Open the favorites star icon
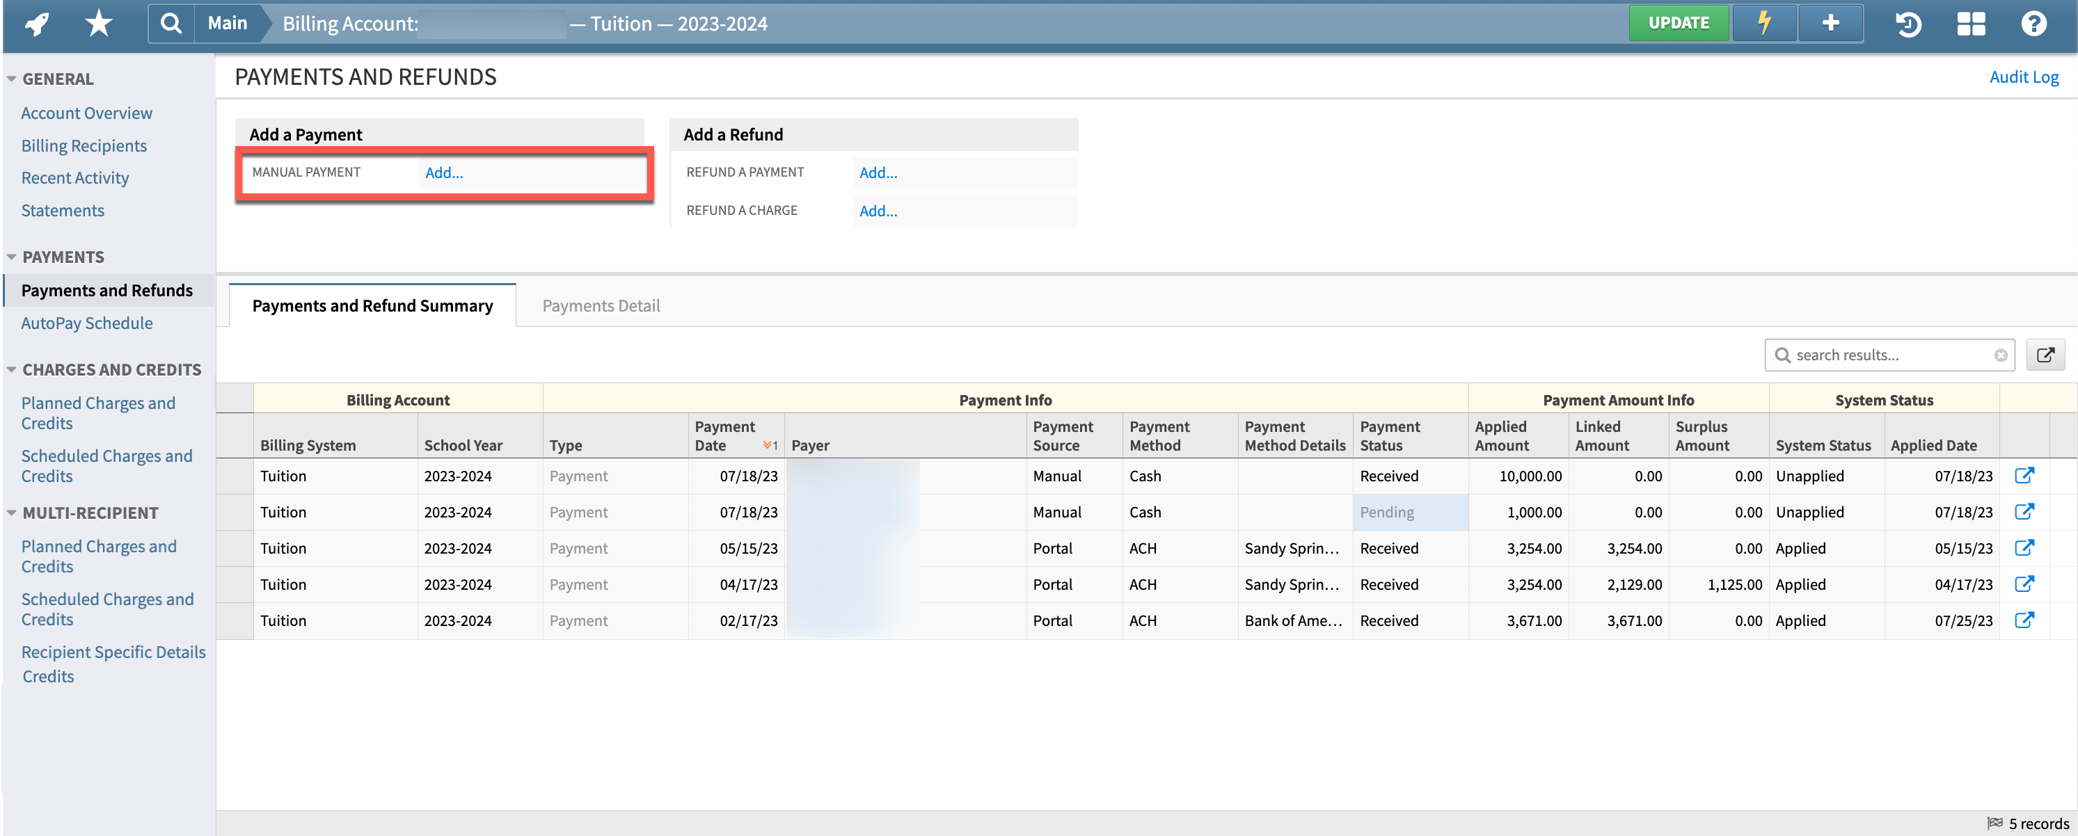2078x836 pixels. (97, 24)
